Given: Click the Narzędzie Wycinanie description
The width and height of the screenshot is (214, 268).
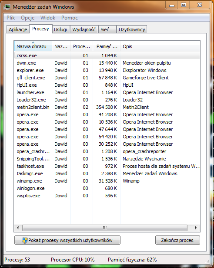Looking at the screenshot, I should coord(144,159).
